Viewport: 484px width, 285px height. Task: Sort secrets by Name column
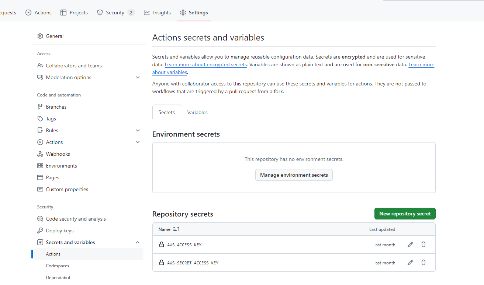click(169, 229)
